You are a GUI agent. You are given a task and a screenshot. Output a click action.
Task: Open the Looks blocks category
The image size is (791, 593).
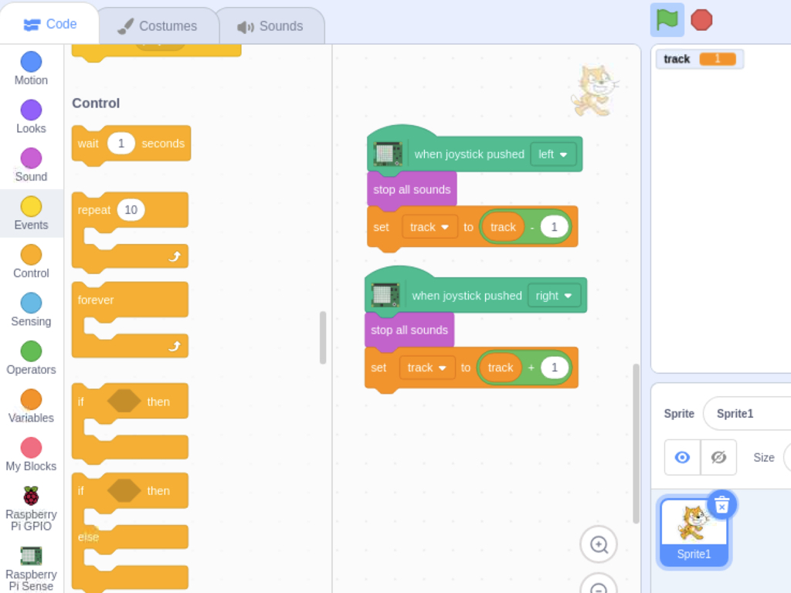[31, 117]
